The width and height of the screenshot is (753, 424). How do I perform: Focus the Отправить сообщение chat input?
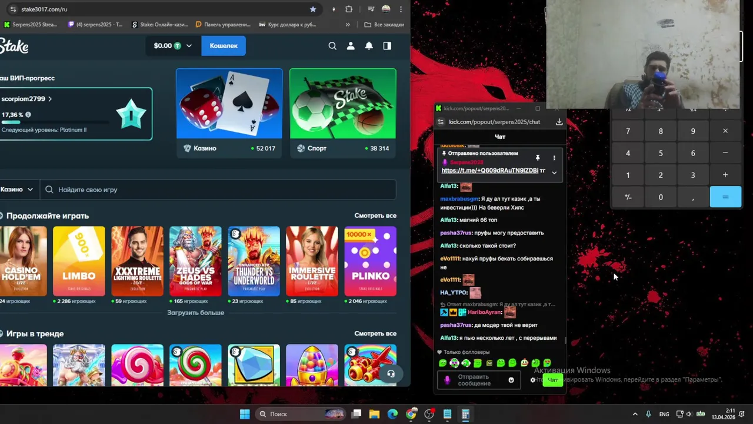479,380
